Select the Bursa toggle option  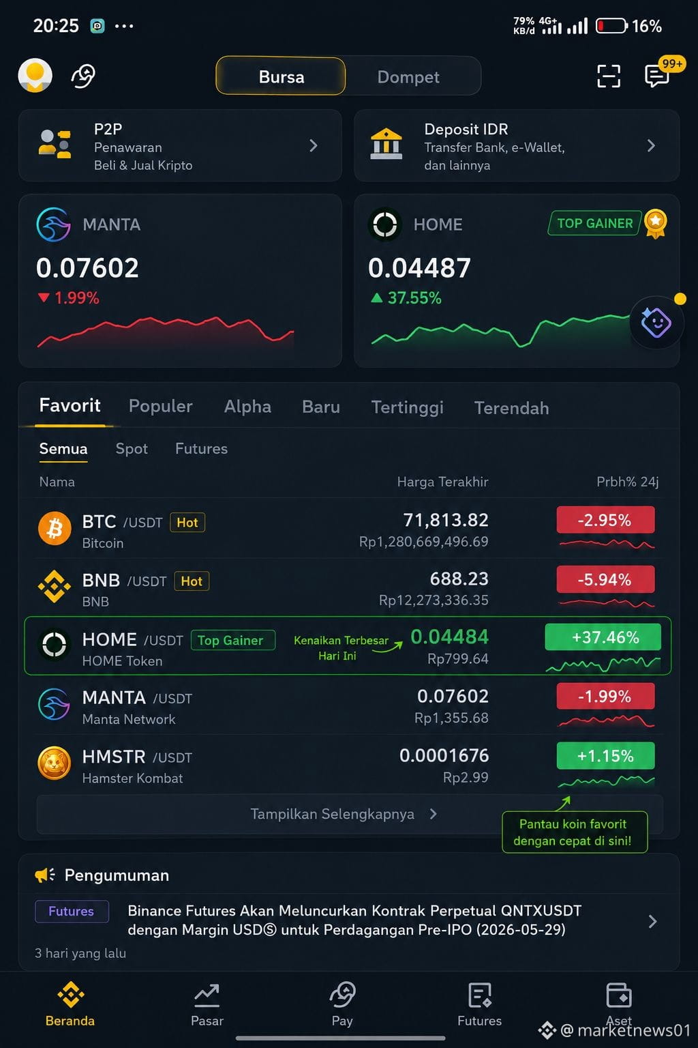click(281, 76)
